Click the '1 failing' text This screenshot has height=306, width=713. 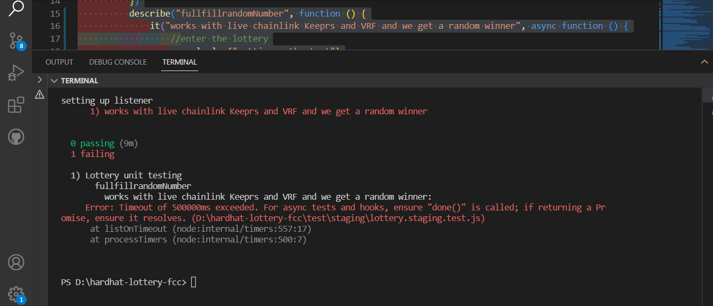(93, 154)
